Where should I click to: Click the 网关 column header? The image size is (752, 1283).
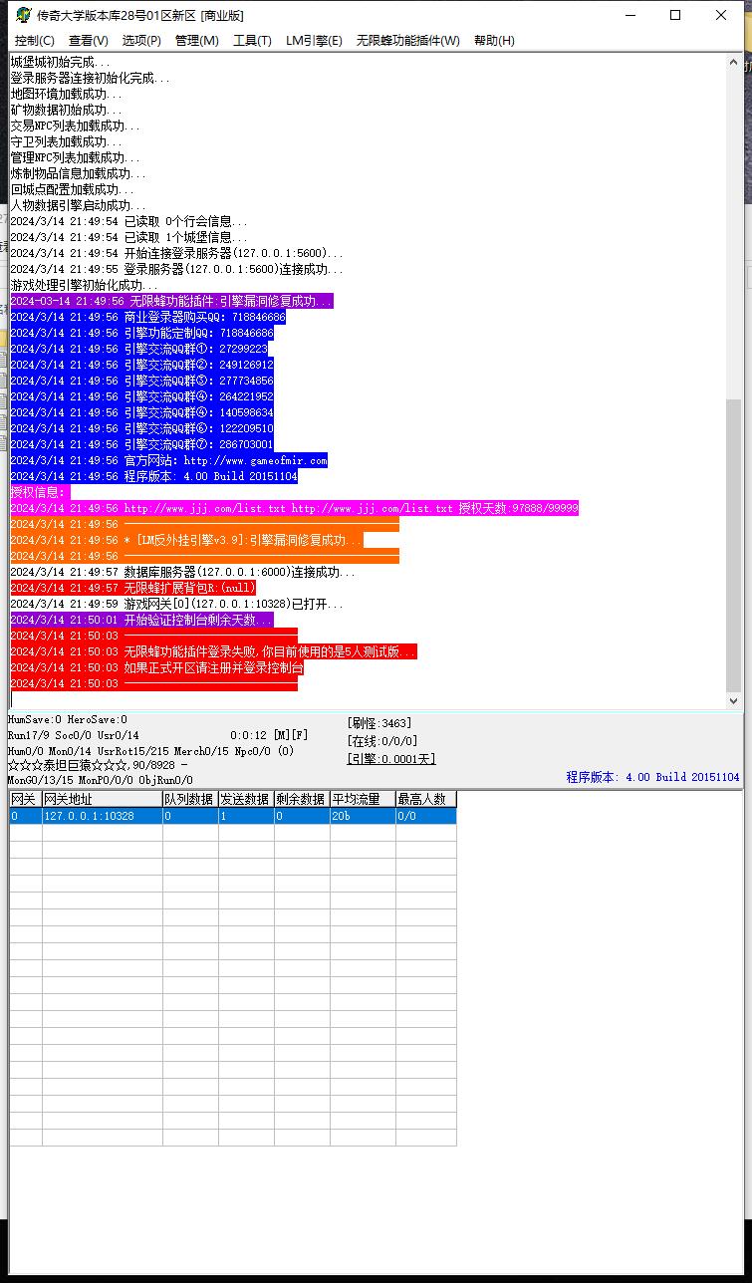[x=26, y=799]
